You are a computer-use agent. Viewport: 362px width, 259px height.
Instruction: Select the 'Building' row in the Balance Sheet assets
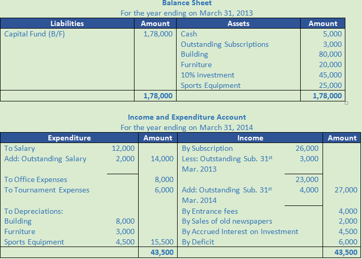[194, 54]
